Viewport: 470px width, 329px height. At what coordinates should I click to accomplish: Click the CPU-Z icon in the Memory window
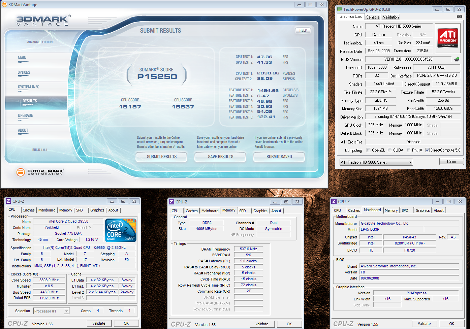coord(171,202)
